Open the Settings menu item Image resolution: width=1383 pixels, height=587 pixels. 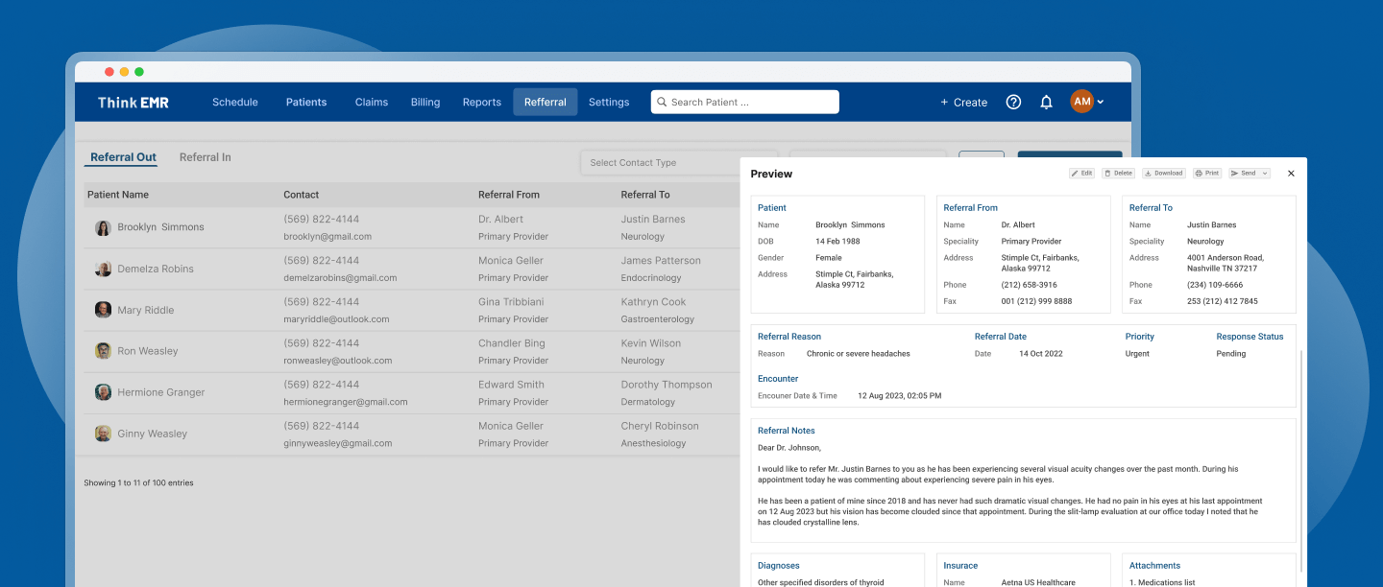tap(608, 102)
